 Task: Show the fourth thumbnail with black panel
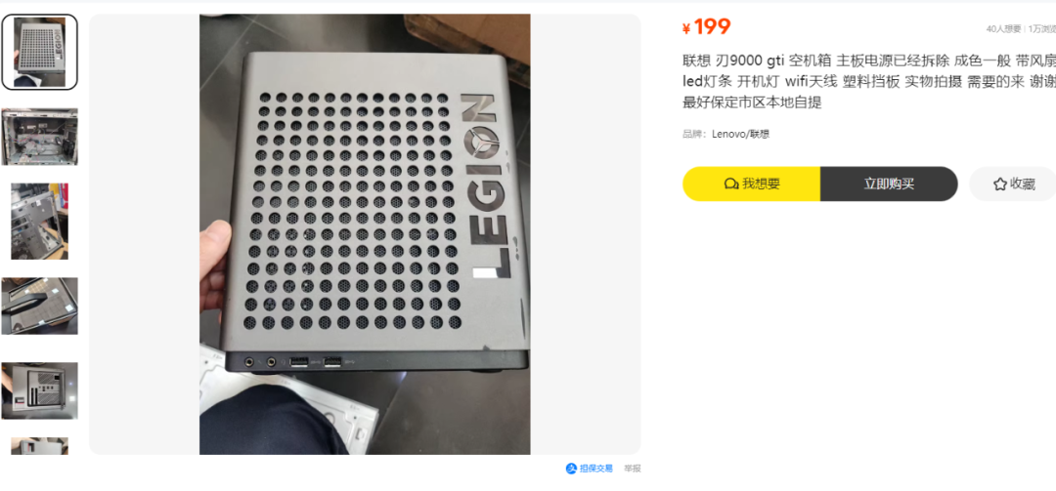pyautogui.click(x=40, y=307)
